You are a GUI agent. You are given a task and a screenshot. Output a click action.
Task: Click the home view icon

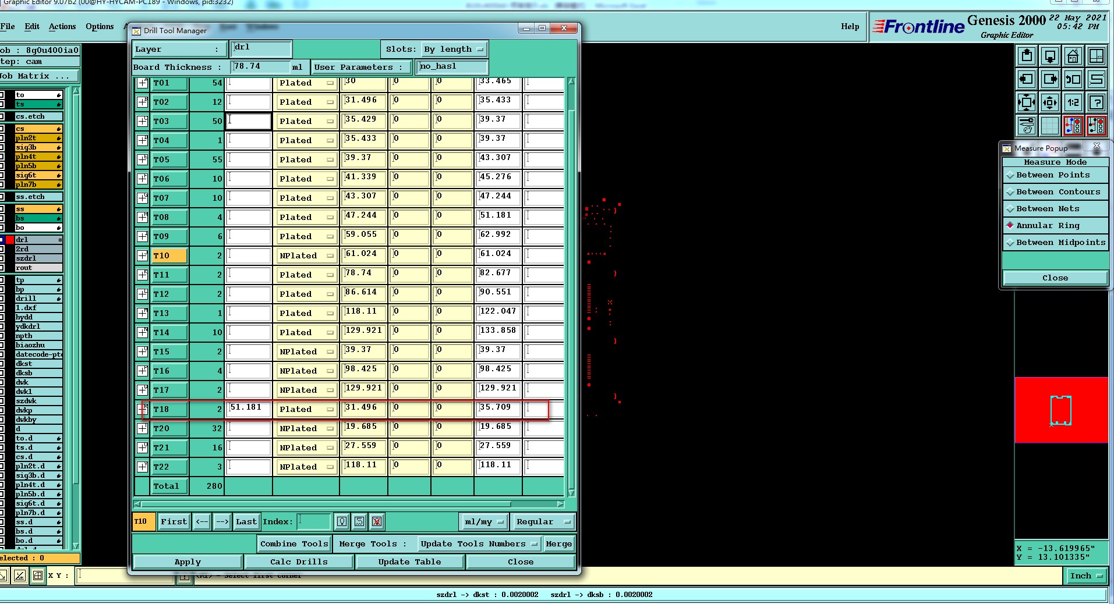click(1073, 56)
